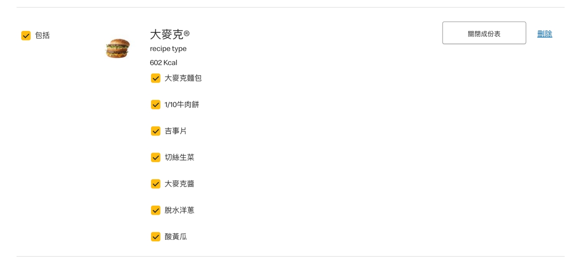Click the 1/10牛肉餅 text label
The width and height of the screenshot is (581, 265).
point(182,105)
